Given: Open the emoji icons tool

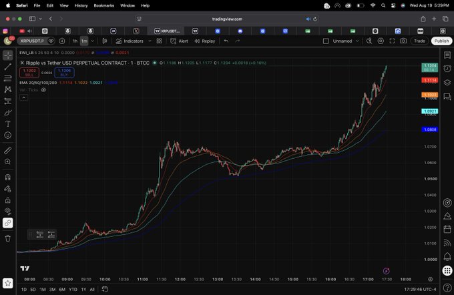Looking at the screenshot, I should (8, 135).
